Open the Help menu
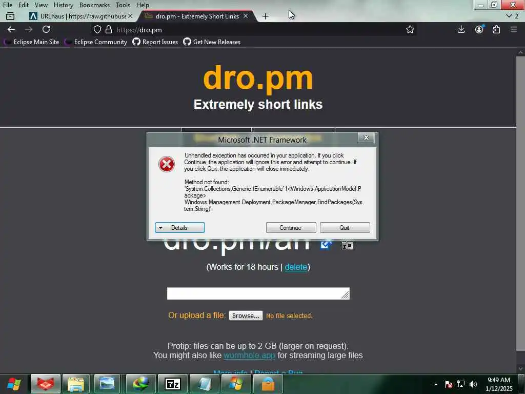Viewport: 525px width, 394px height. pyautogui.click(x=143, y=5)
